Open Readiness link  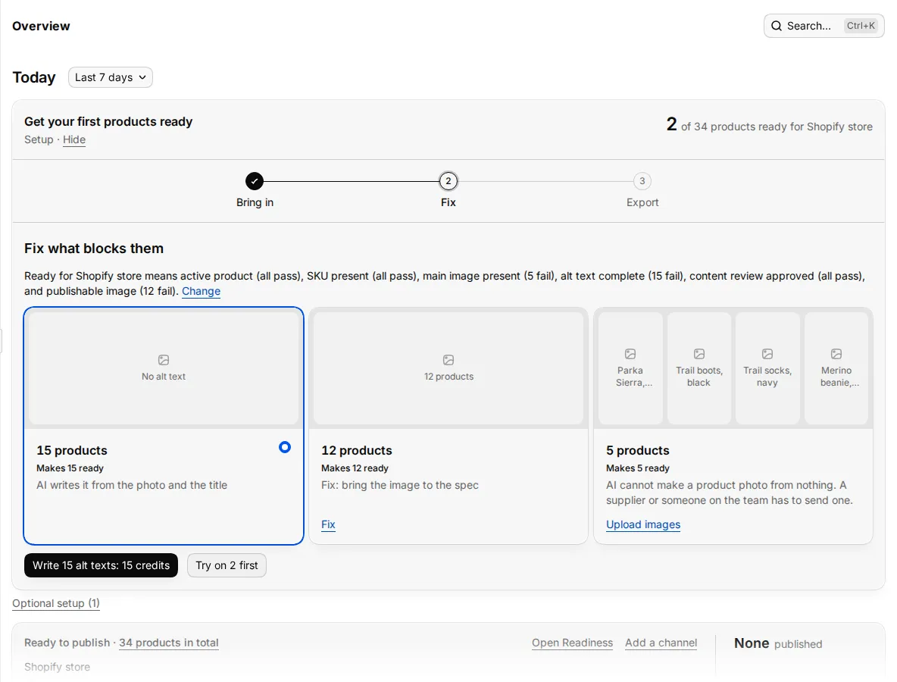point(572,643)
